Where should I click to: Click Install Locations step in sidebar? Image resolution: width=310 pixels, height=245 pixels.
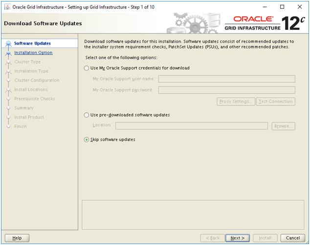[x=31, y=90]
